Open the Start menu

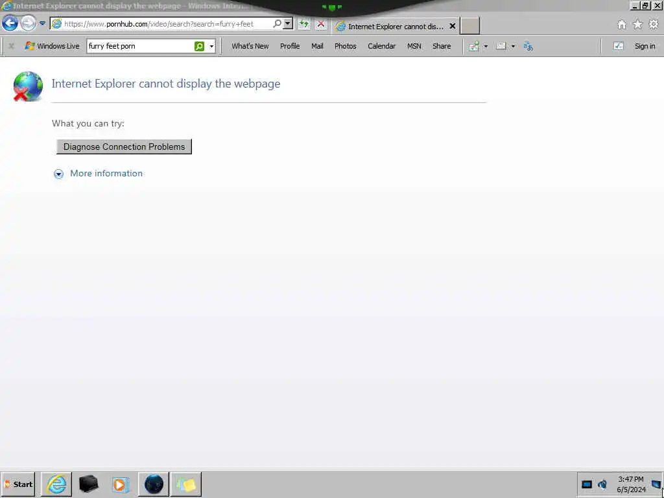[x=18, y=484]
